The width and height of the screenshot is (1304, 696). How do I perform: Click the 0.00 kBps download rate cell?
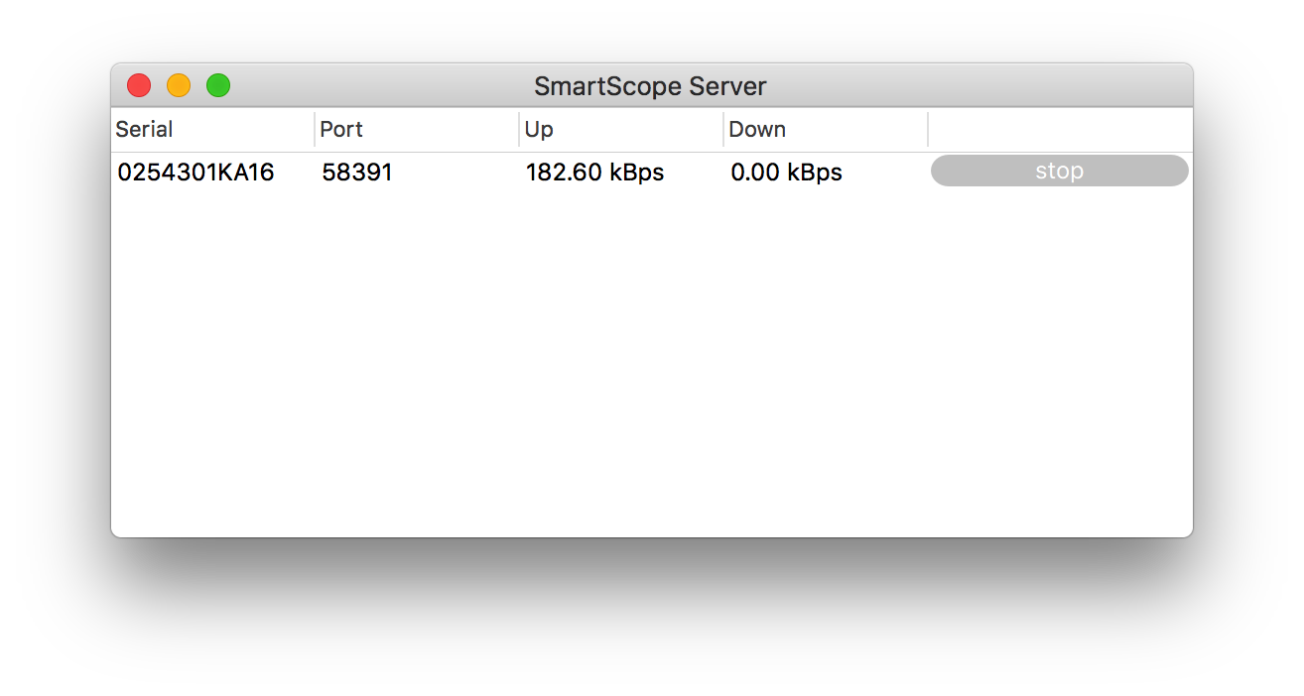click(x=786, y=173)
